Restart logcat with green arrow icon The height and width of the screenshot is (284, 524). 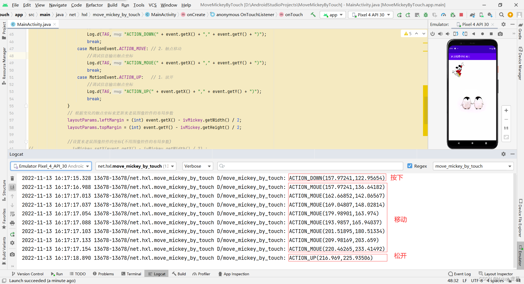click(12, 234)
